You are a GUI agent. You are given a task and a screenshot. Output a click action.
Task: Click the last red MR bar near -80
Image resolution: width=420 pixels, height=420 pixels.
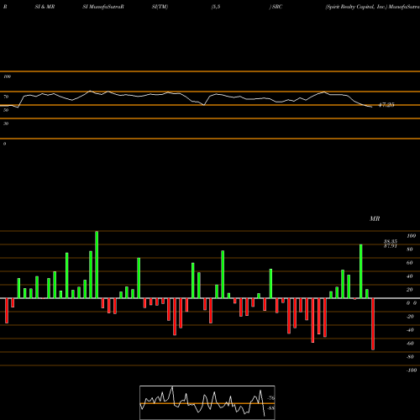click(373, 324)
